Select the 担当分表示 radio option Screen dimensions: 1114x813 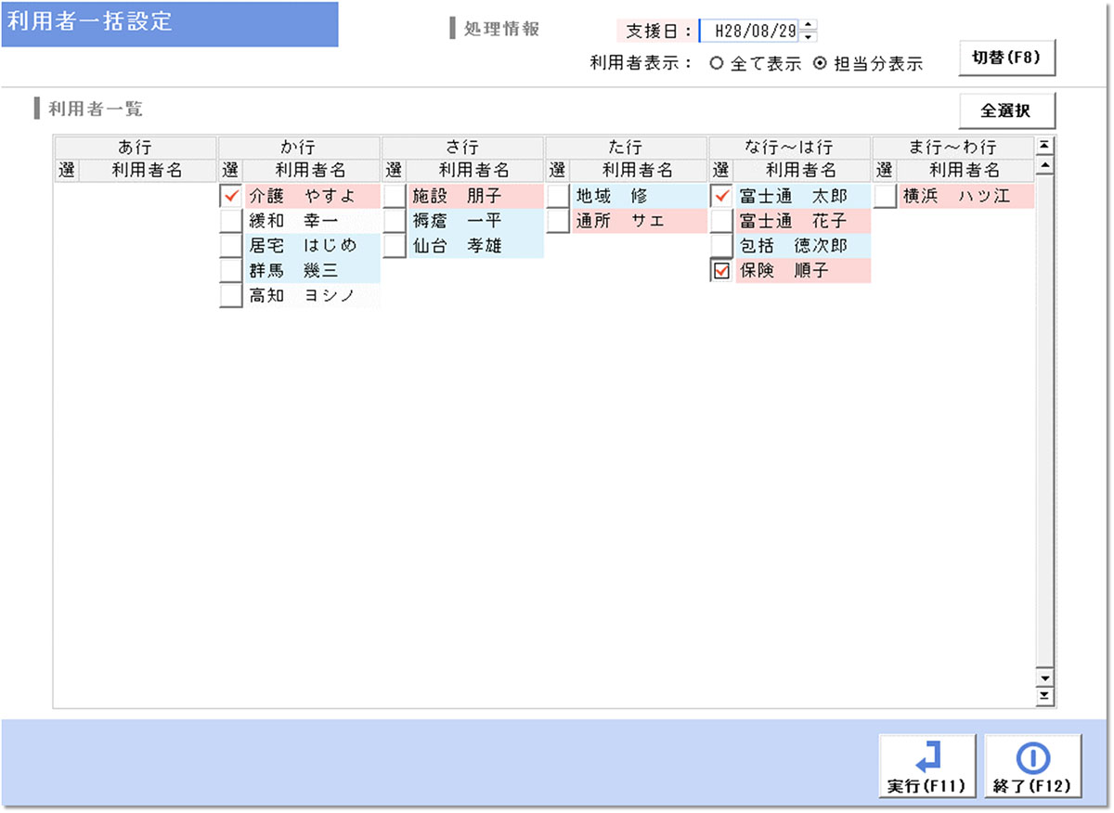pyautogui.click(x=820, y=64)
